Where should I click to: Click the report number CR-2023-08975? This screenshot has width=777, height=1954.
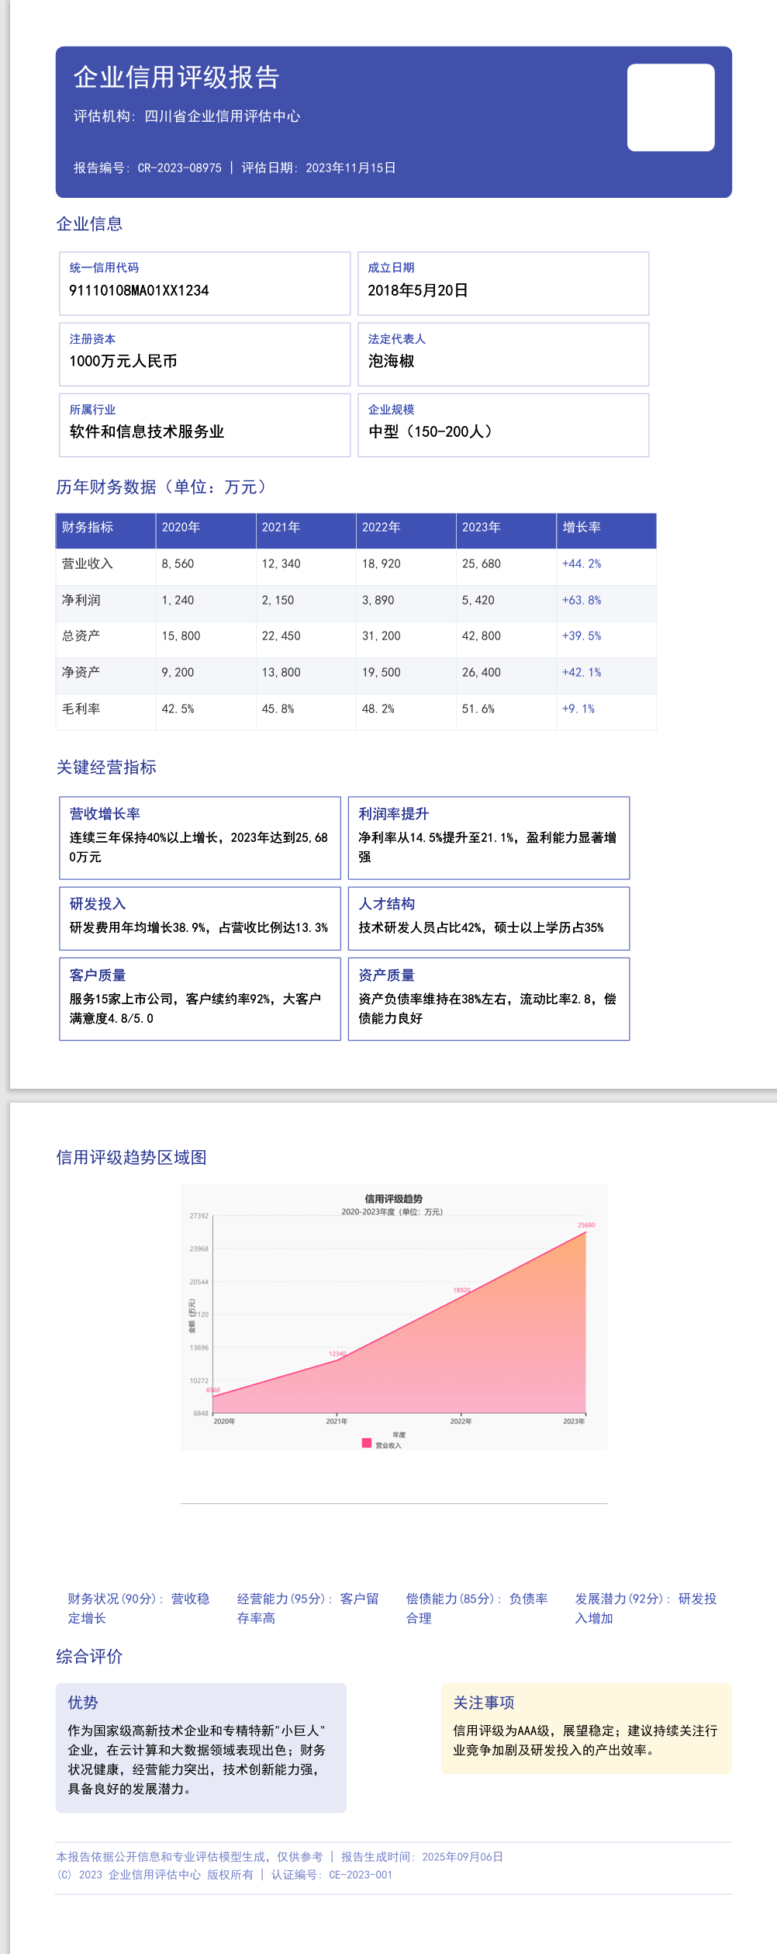click(x=179, y=168)
